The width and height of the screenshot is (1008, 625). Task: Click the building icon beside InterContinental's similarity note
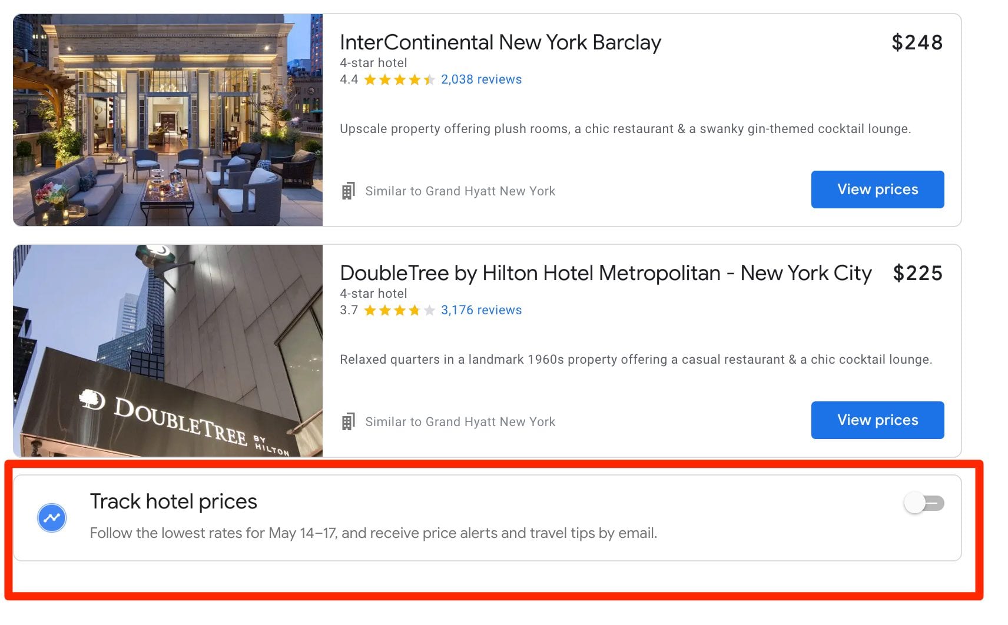coord(349,190)
